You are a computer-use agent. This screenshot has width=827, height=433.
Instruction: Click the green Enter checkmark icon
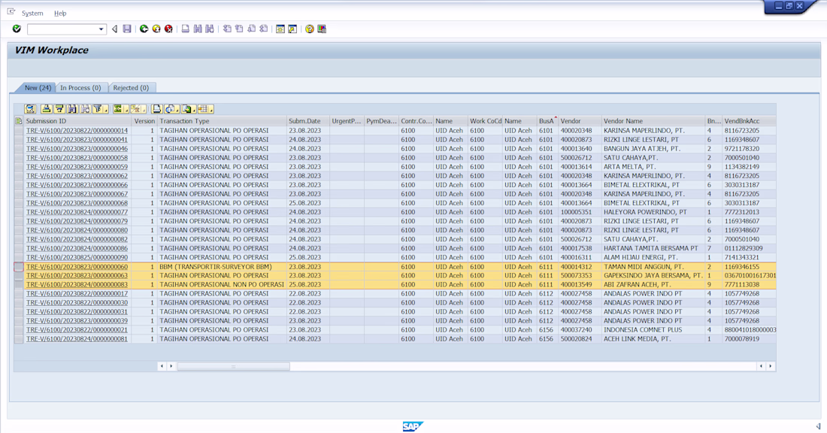pos(17,29)
